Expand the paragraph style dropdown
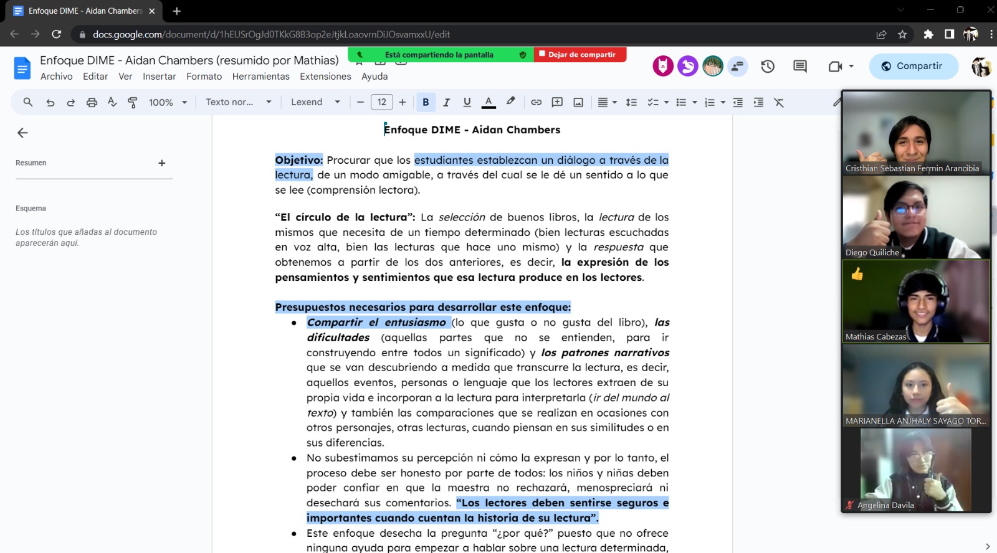Viewport: 997px width, 553px height. [238, 103]
